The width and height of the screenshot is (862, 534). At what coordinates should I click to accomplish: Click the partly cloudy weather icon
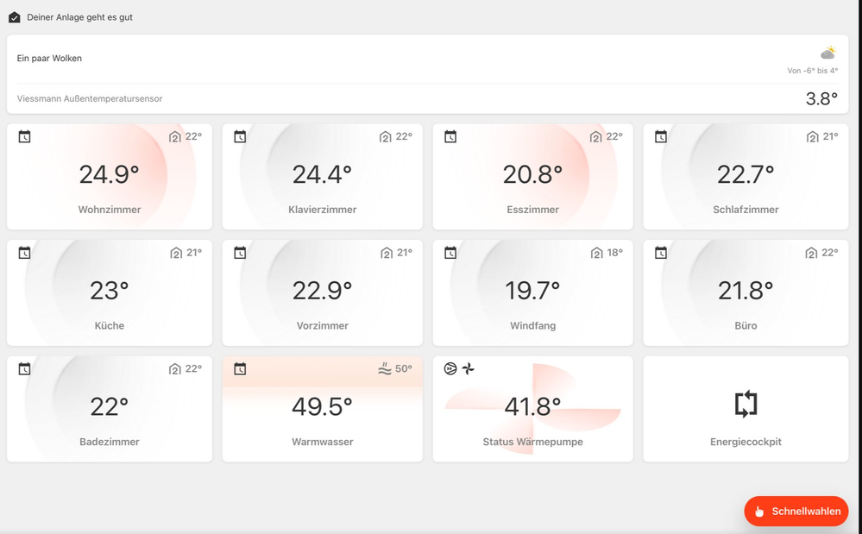pyautogui.click(x=828, y=53)
